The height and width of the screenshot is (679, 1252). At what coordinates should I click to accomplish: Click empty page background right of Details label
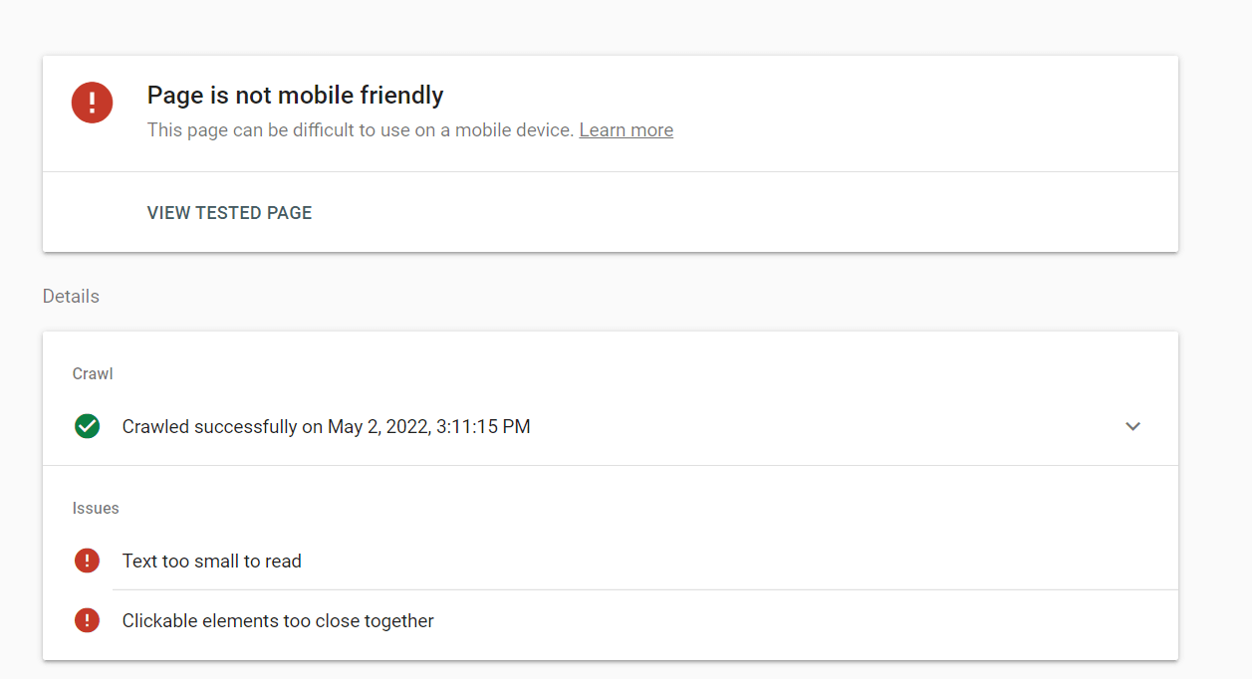pos(647,296)
